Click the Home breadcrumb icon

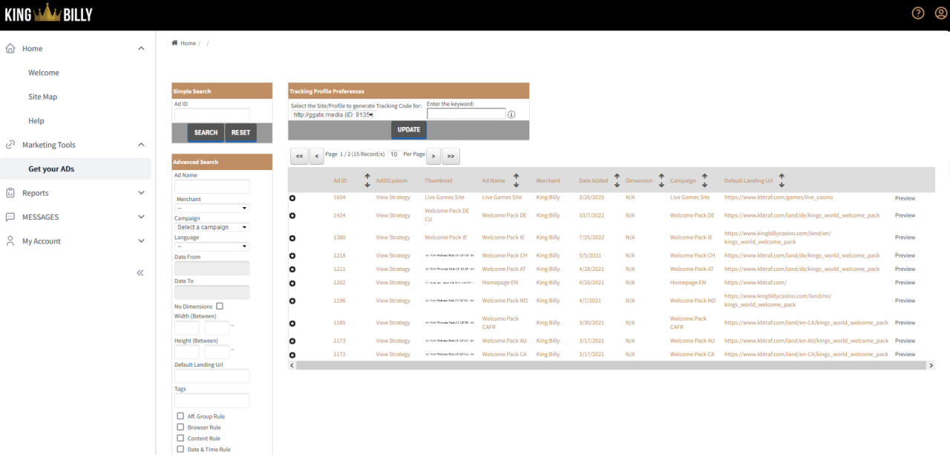(175, 43)
